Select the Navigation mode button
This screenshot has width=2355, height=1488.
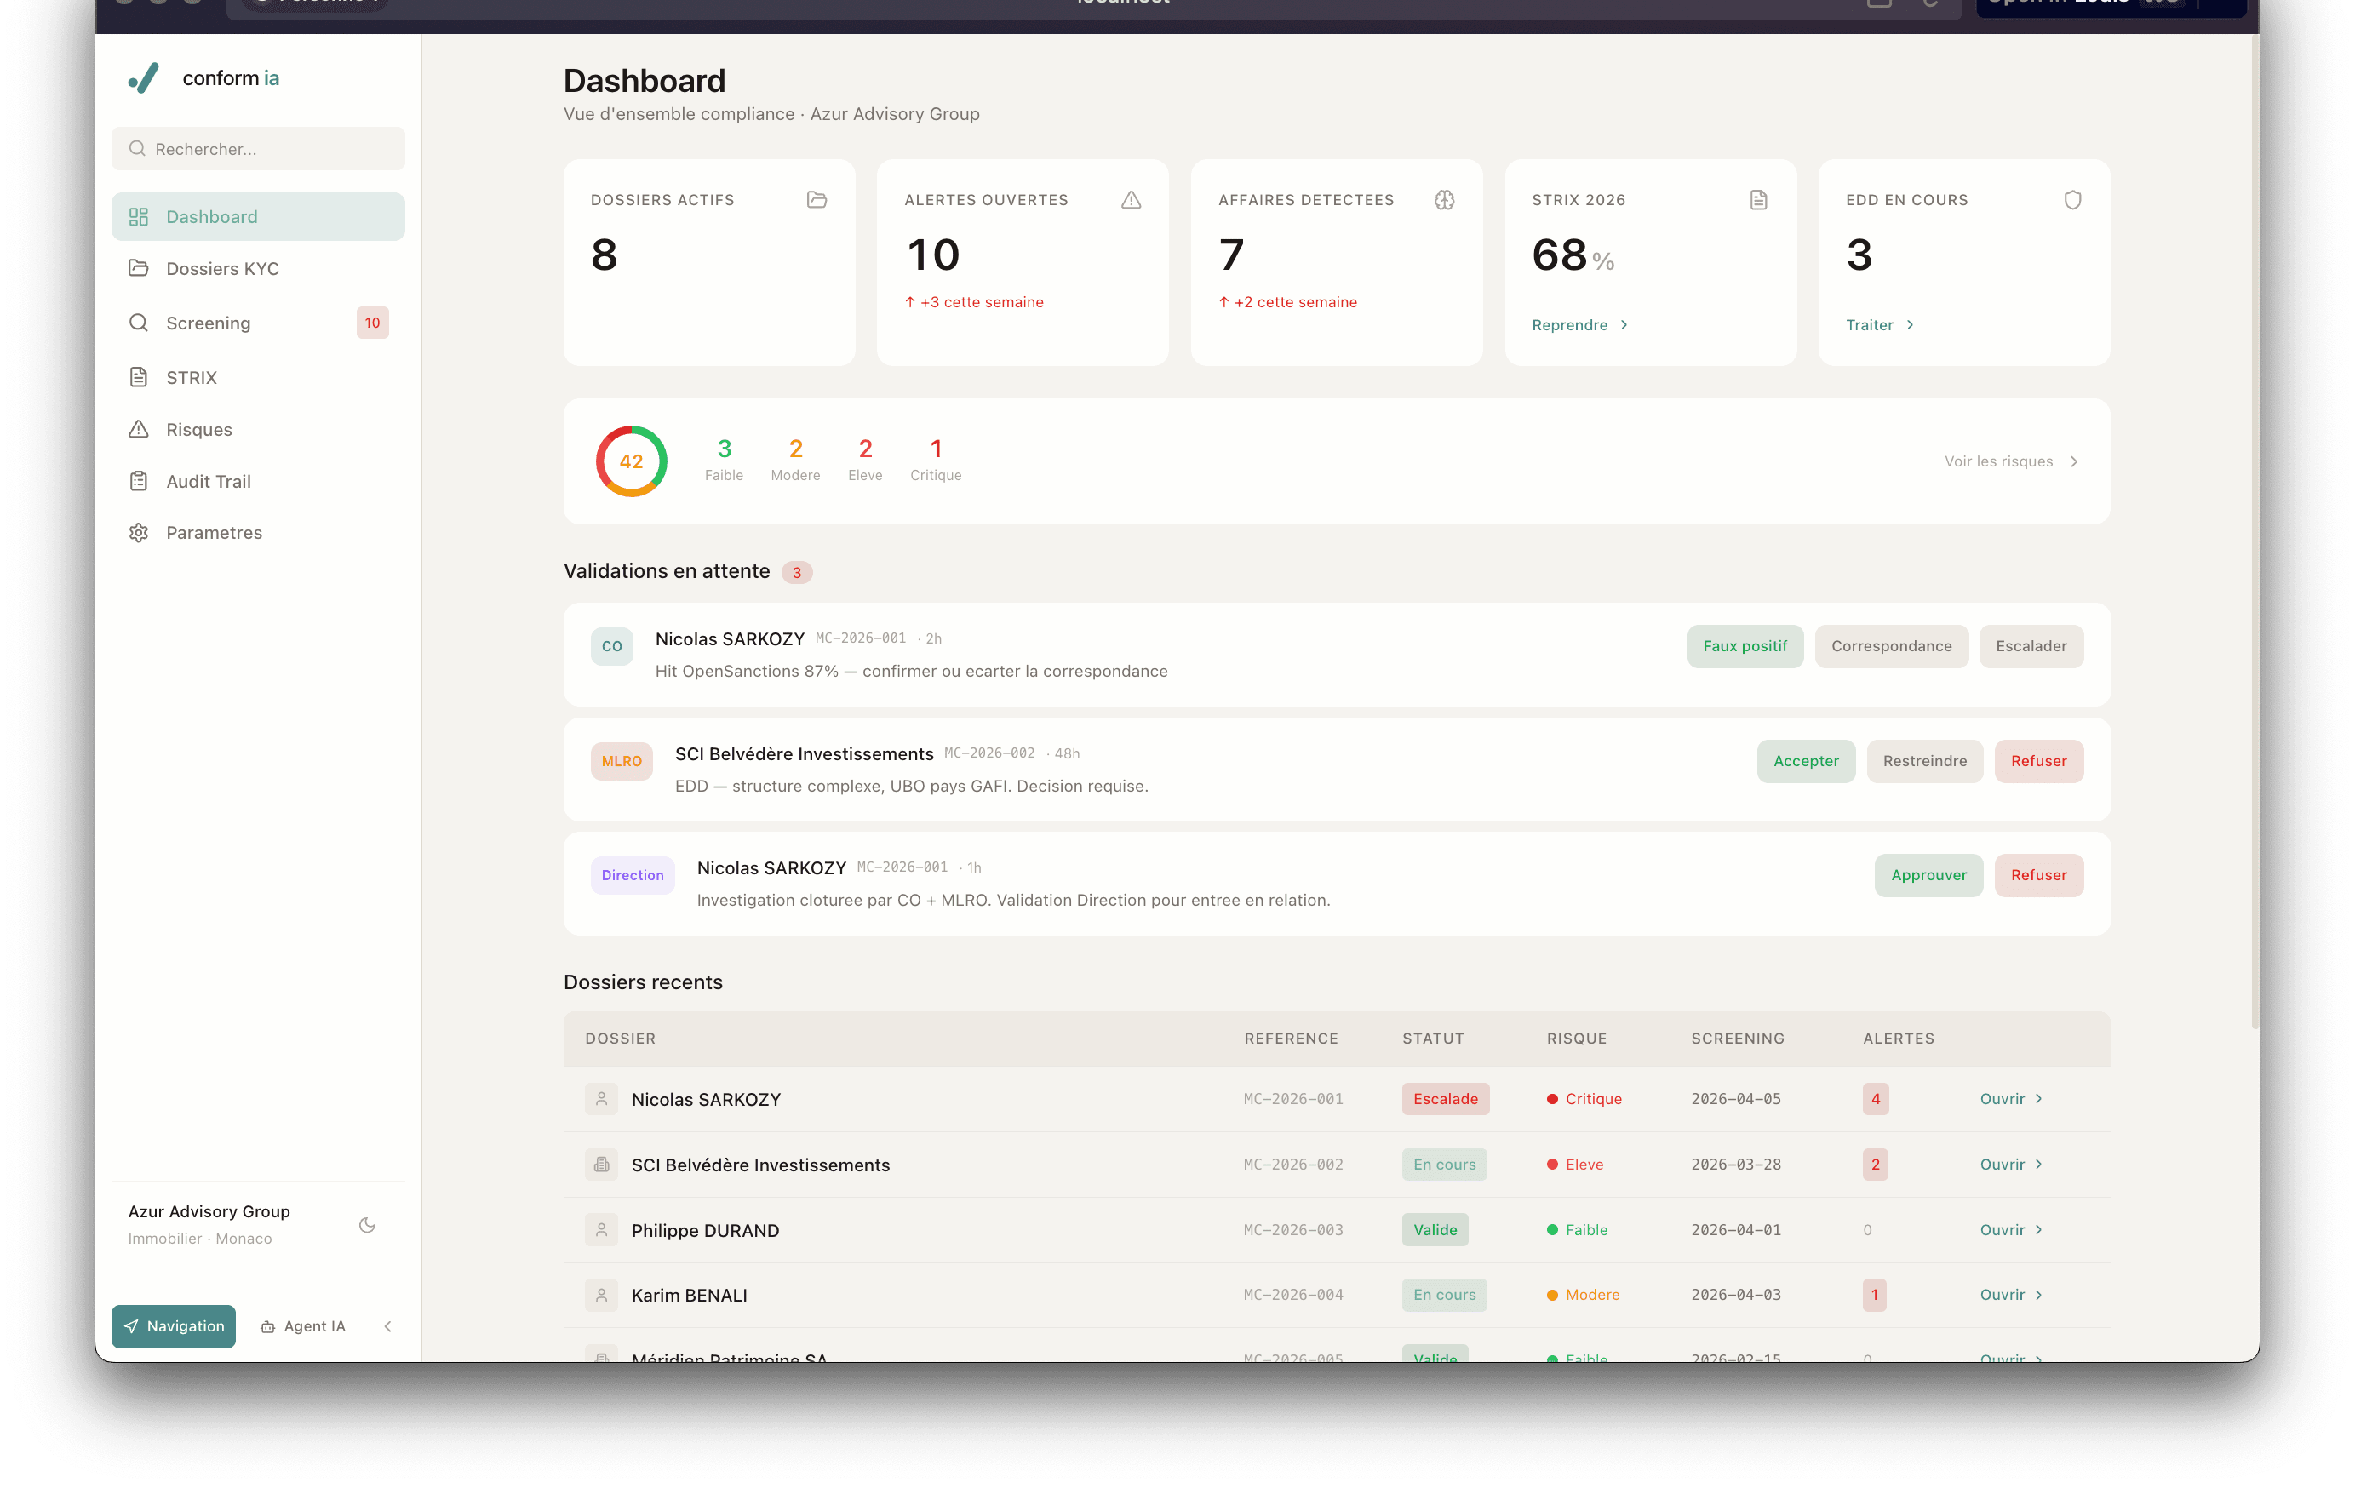click(x=174, y=1326)
